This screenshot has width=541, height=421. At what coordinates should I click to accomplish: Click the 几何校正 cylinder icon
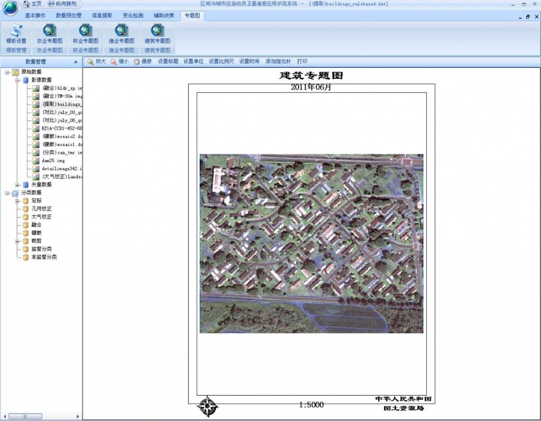[26, 208]
